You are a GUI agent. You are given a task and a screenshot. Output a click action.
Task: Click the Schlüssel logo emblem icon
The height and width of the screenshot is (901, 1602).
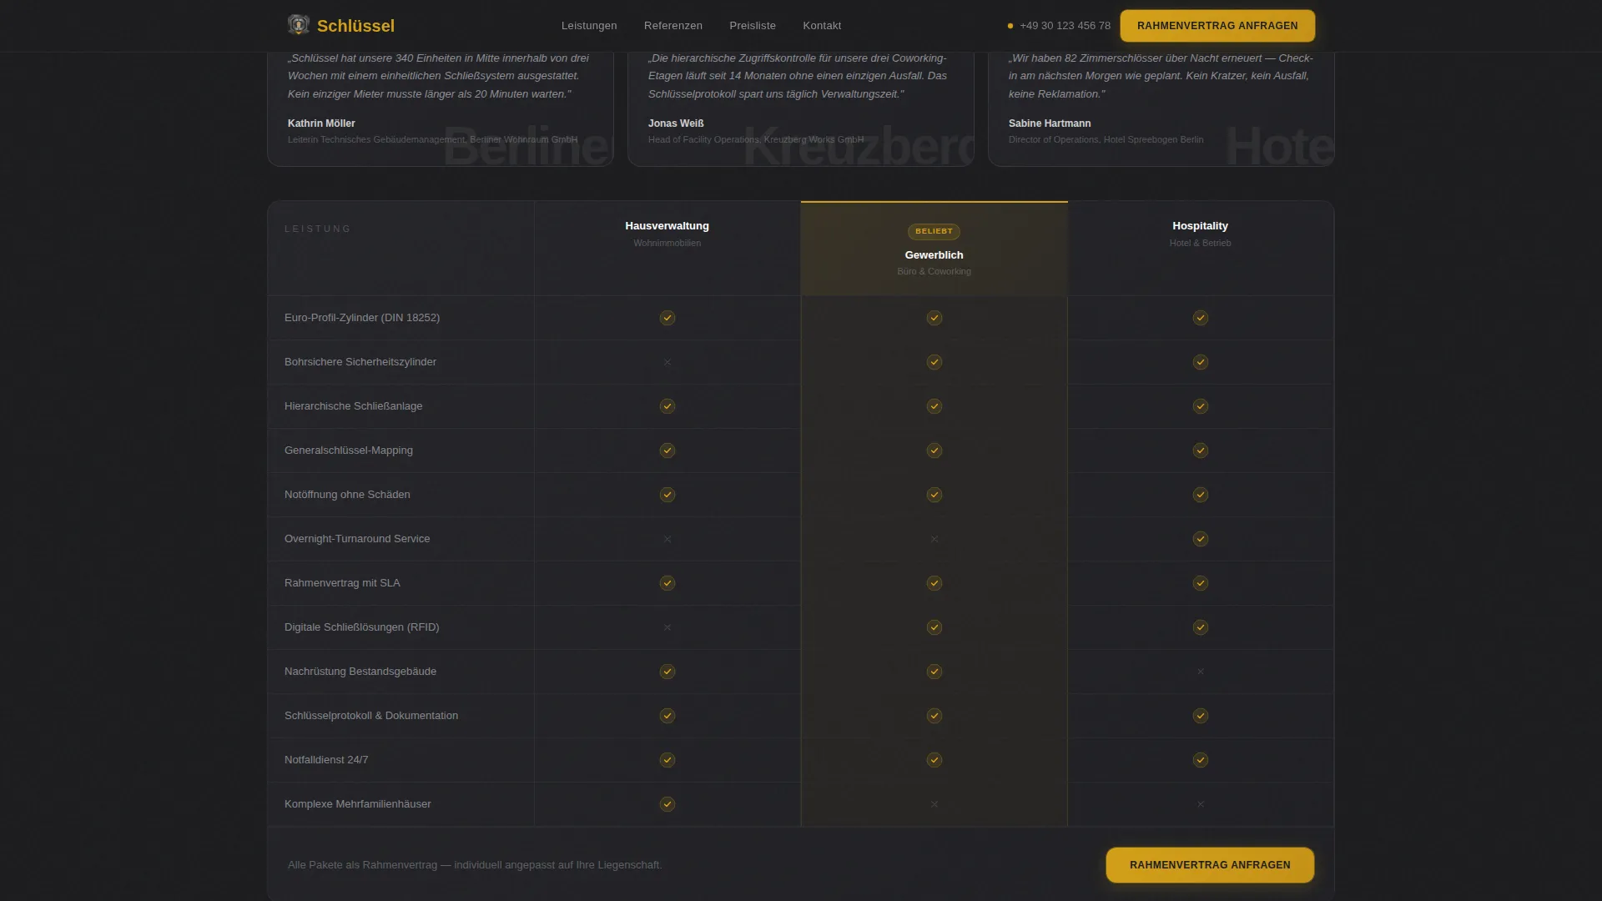point(298,25)
